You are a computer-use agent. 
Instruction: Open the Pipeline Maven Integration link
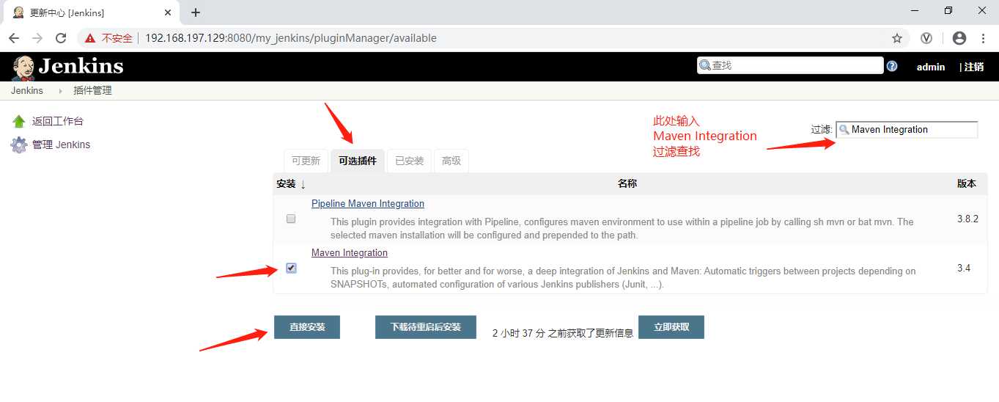point(368,204)
